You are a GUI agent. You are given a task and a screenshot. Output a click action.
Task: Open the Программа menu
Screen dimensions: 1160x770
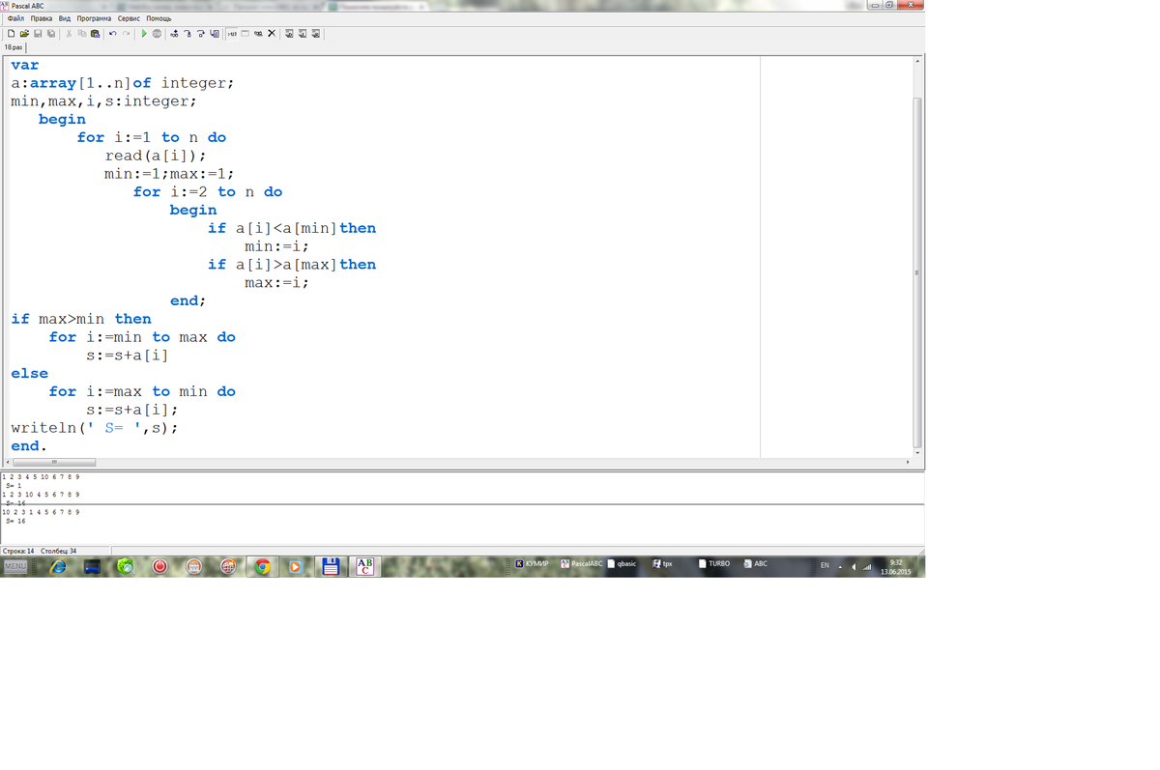(95, 18)
